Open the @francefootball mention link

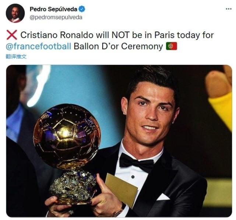(38, 46)
